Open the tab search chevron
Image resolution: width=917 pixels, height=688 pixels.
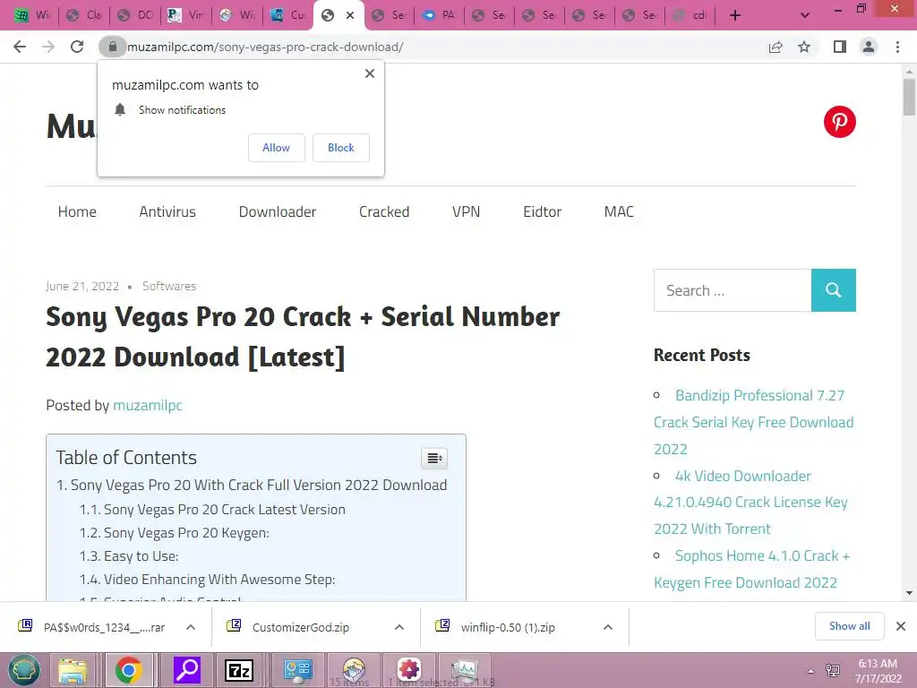click(x=805, y=15)
